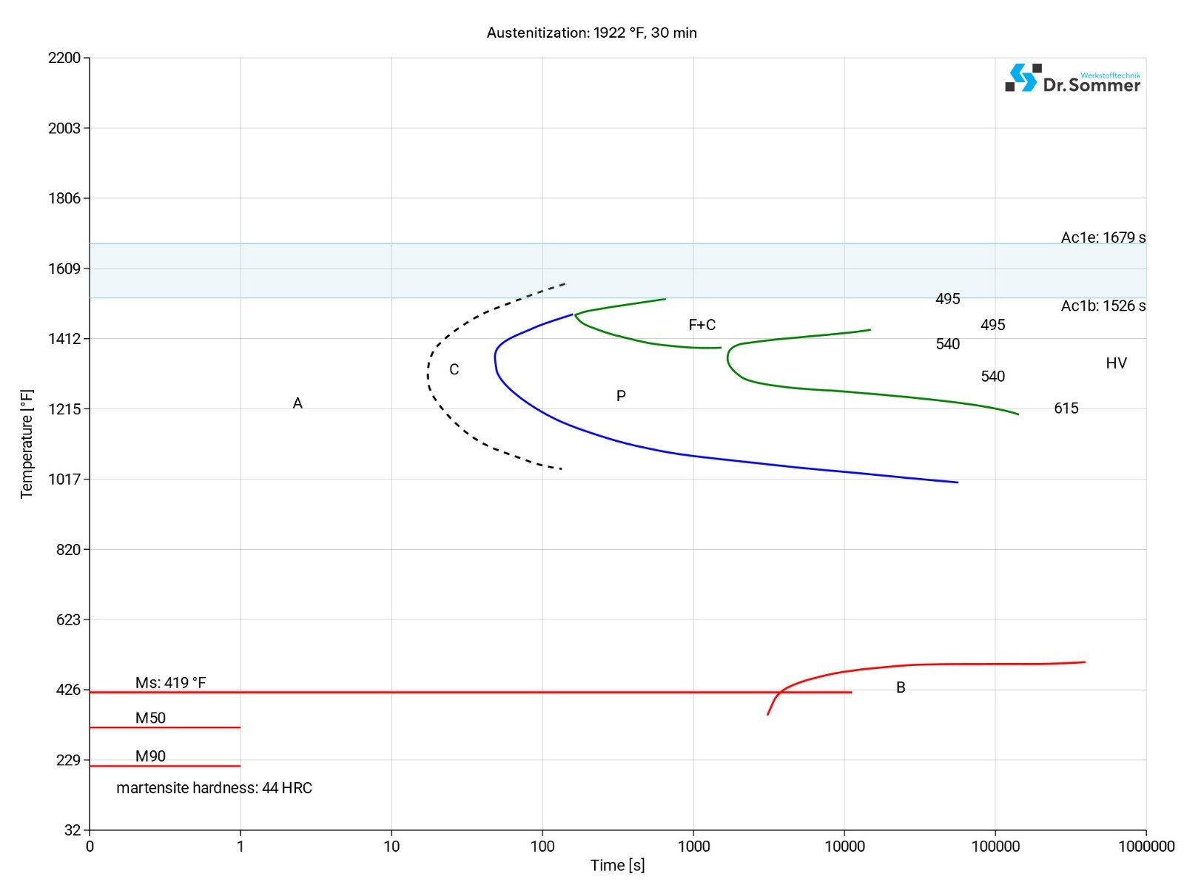Image resolution: width=1184 pixels, height=888 pixels.
Task: Click the austenite region label A
Action: coord(297,403)
